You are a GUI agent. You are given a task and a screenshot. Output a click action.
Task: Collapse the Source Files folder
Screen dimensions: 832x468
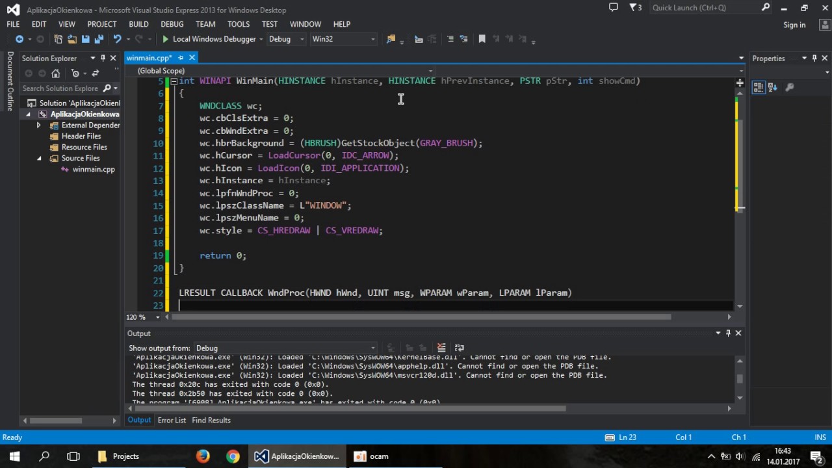click(x=39, y=159)
